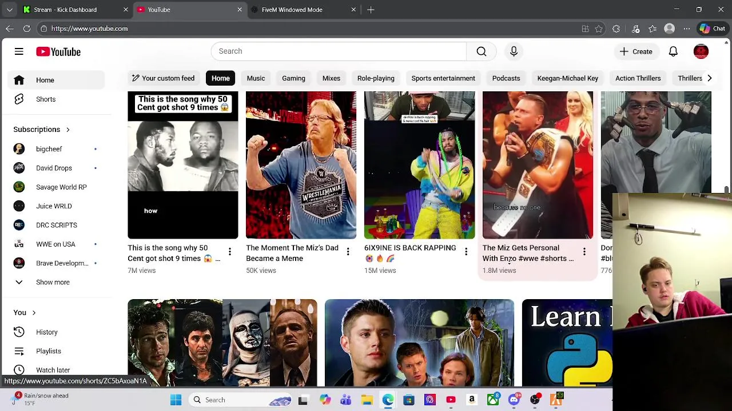Open the Edge browser profile icon
The image size is (732, 411).
670,29
